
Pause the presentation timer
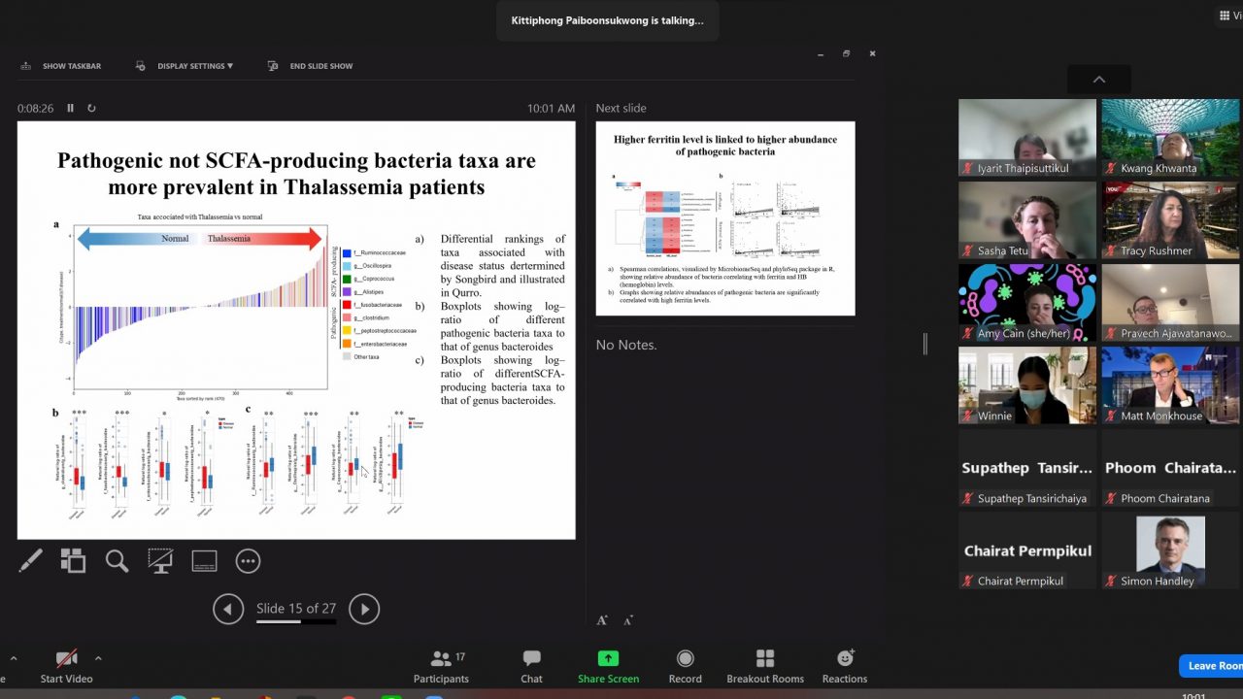pos(71,109)
